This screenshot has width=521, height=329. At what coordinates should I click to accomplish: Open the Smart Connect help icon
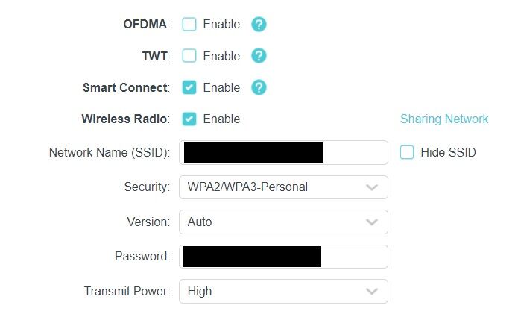(259, 87)
